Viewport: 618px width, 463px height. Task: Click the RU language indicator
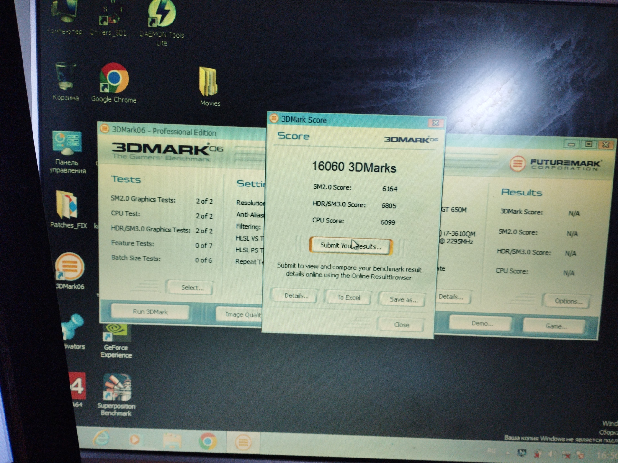click(x=491, y=451)
